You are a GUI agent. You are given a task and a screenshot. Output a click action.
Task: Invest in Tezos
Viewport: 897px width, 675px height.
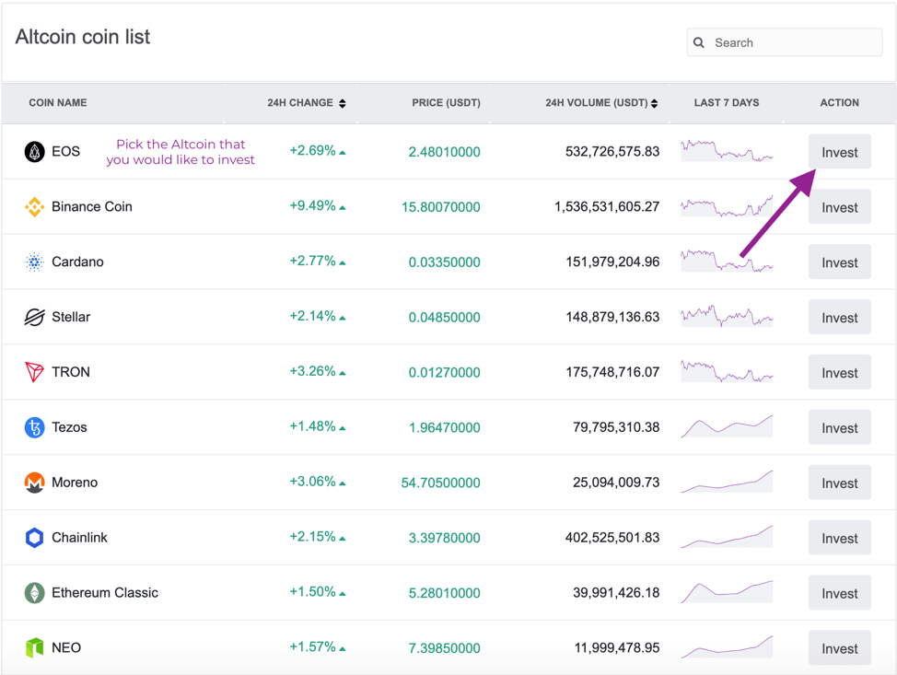click(x=839, y=427)
